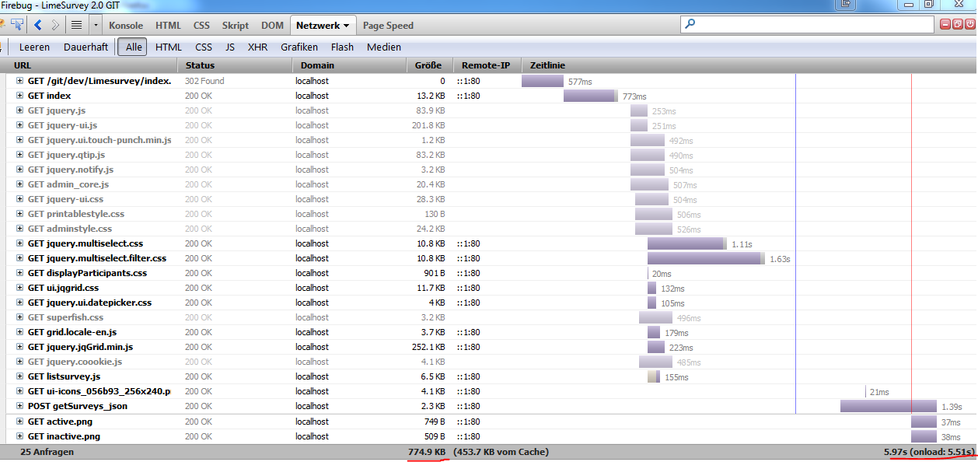Click the command line lines icon
The image size is (978, 462).
[x=76, y=25]
